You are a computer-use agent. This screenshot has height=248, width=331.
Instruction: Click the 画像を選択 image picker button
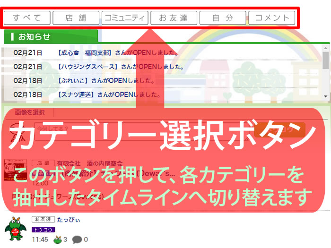click(x=29, y=112)
